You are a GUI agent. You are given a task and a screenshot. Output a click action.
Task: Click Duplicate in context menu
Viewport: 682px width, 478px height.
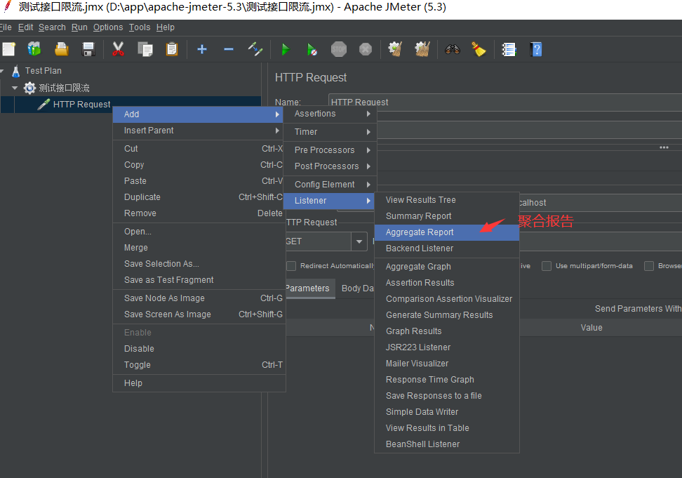click(x=199, y=197)
